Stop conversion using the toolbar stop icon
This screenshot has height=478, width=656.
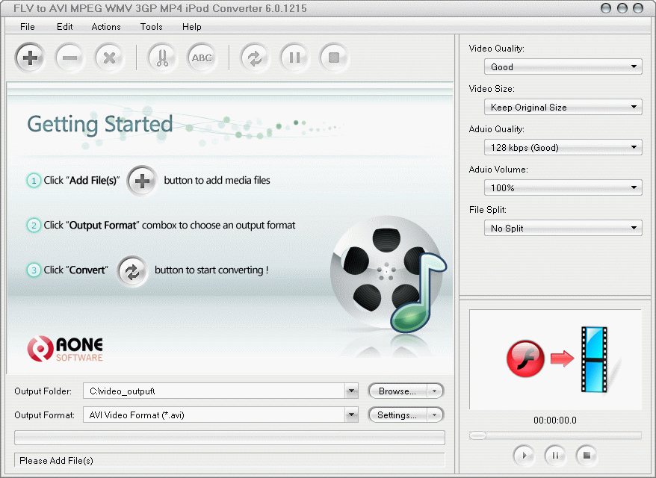click(334, 58)
